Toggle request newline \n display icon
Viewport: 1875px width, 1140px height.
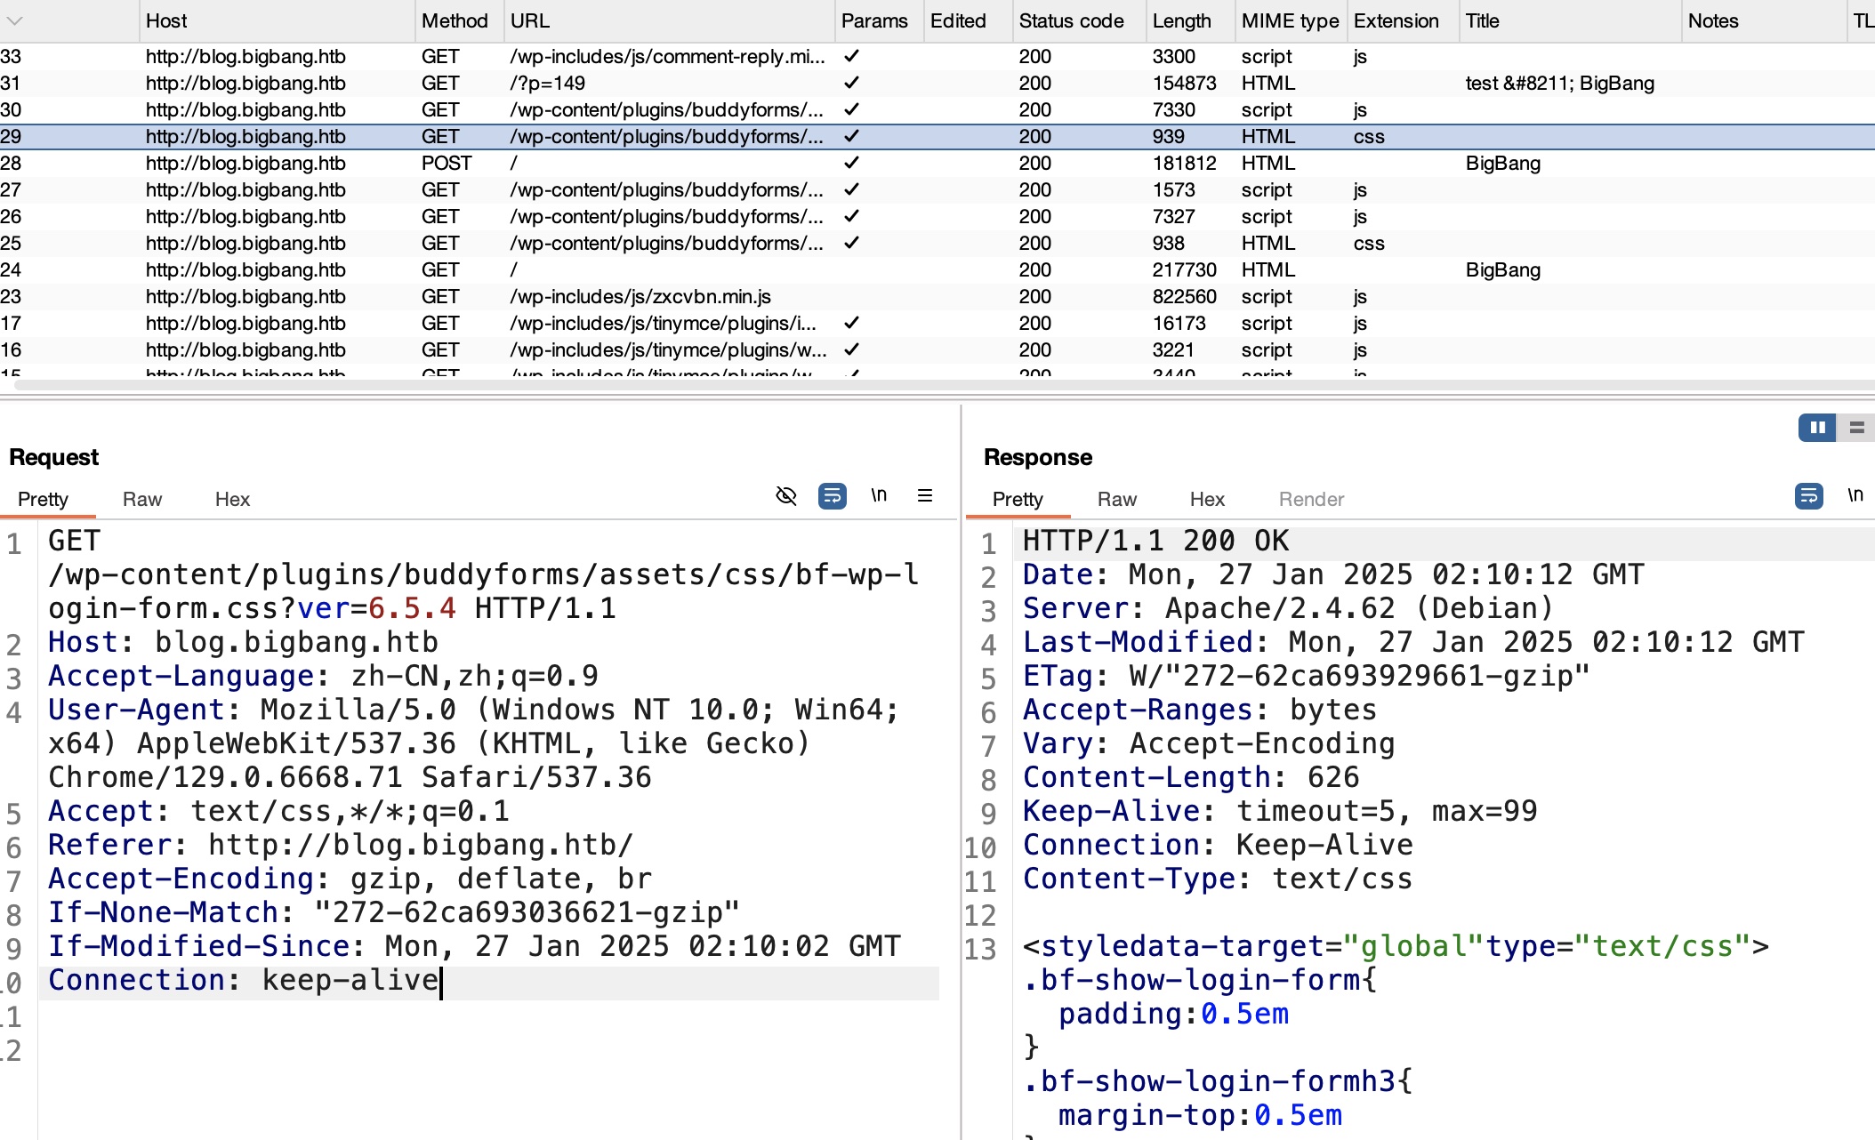(x=879, y=496)
